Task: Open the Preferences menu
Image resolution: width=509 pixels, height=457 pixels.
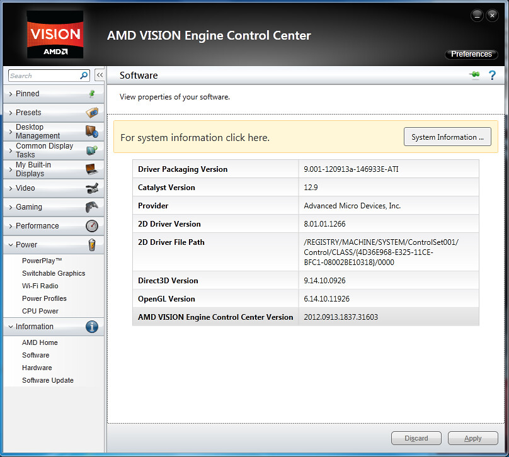Action: pyautogui.click(x=471, y=54)
